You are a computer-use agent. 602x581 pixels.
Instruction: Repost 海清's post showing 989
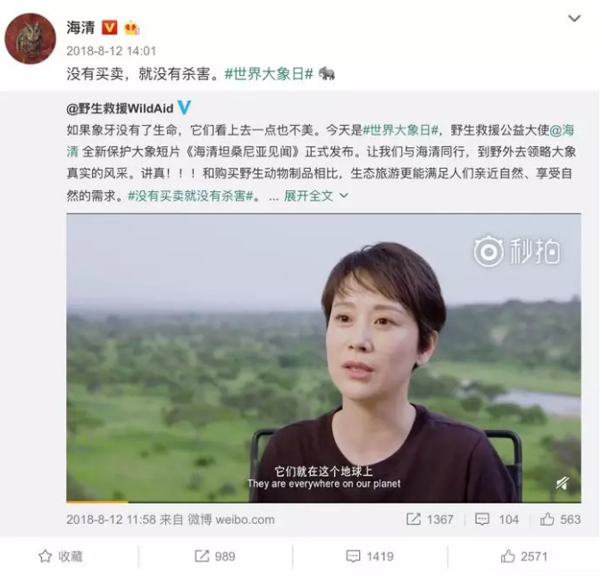coord(215,556)
